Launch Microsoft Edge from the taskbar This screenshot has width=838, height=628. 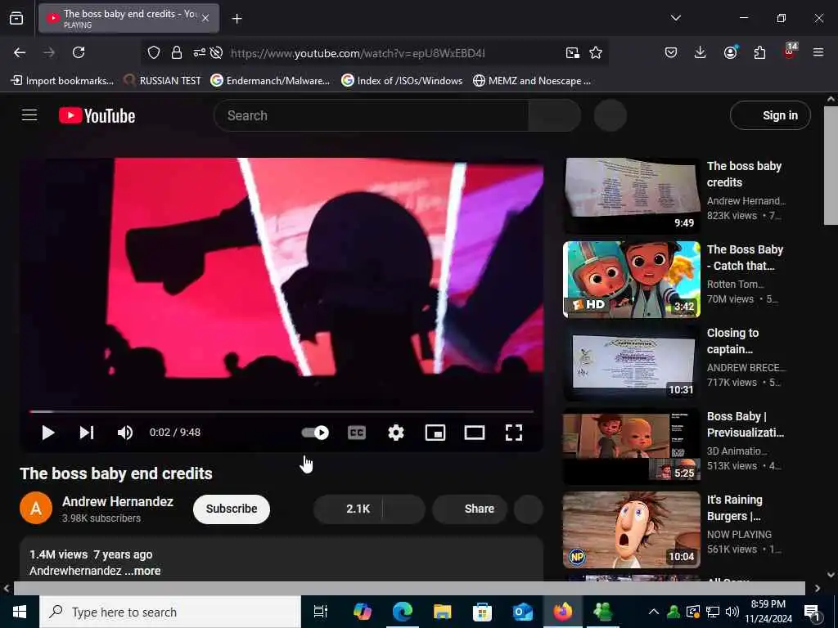(403, 612)
